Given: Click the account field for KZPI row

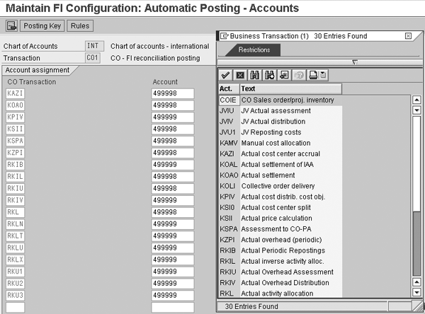Looking at the screenshot, I should point(173,153).
